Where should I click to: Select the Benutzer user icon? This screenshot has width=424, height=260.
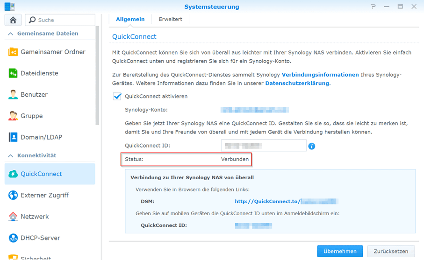pyautogui.click(x=13, y=94)
